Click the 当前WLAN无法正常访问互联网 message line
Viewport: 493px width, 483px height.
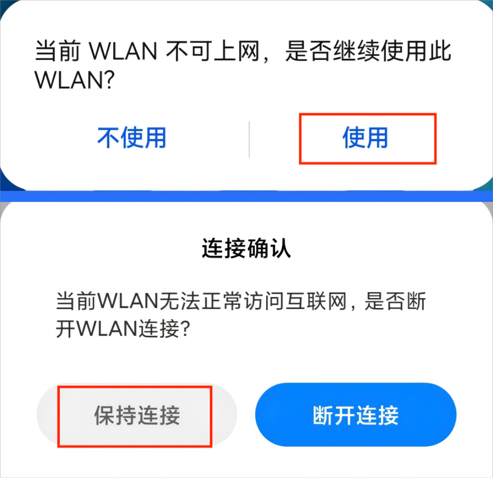coord(241,301)
